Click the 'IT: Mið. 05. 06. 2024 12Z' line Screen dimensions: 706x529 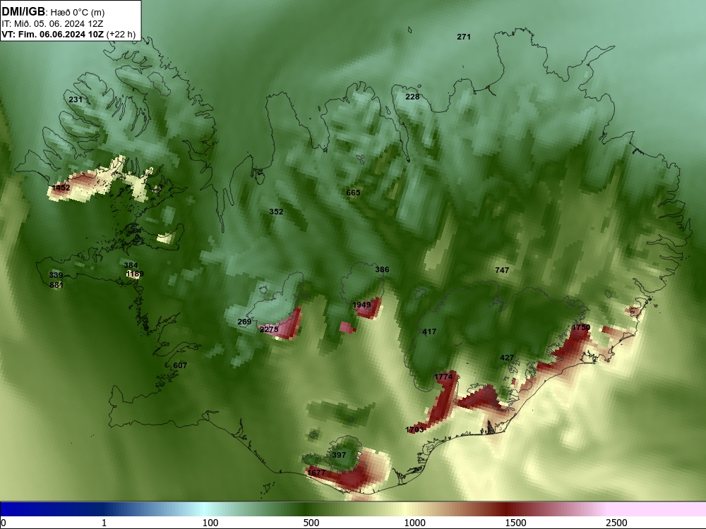(52, 24)
